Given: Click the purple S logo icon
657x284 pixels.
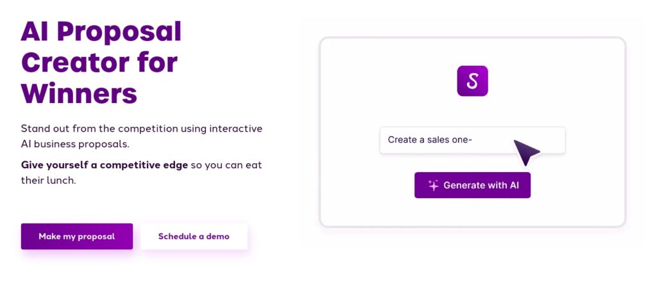Looking at the screenshot, I should click(x=472, y=81).
